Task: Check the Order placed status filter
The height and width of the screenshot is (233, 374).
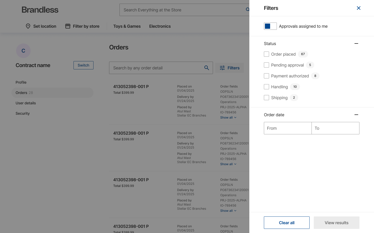Action: pos(266,54)
